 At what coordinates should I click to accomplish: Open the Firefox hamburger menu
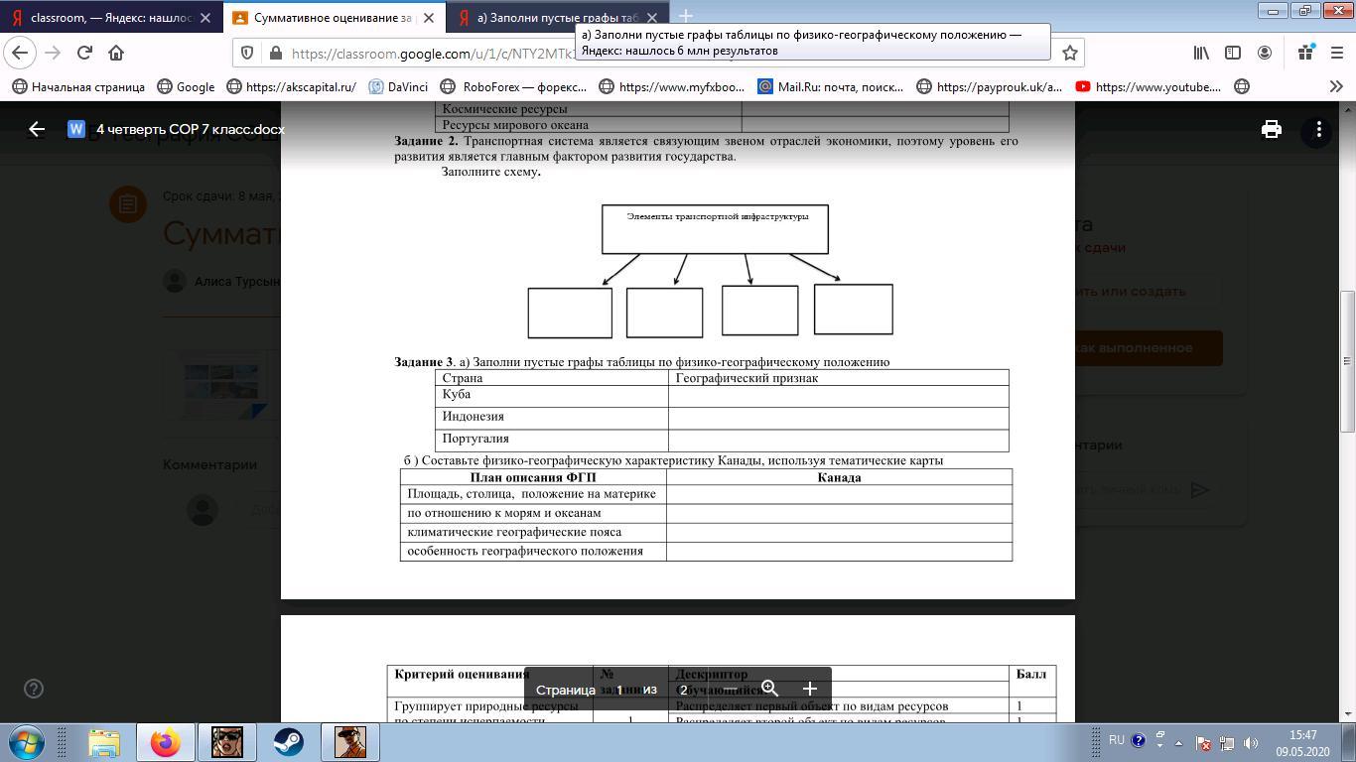coord(1336,53)
